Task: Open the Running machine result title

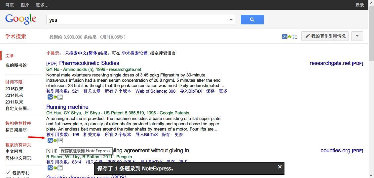Action: tap(67, 107)
